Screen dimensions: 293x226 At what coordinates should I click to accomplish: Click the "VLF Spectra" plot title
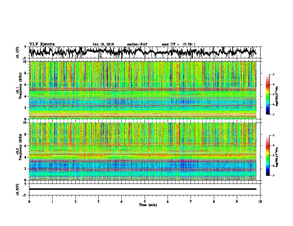pyautogui.click(x=42, y=44)
